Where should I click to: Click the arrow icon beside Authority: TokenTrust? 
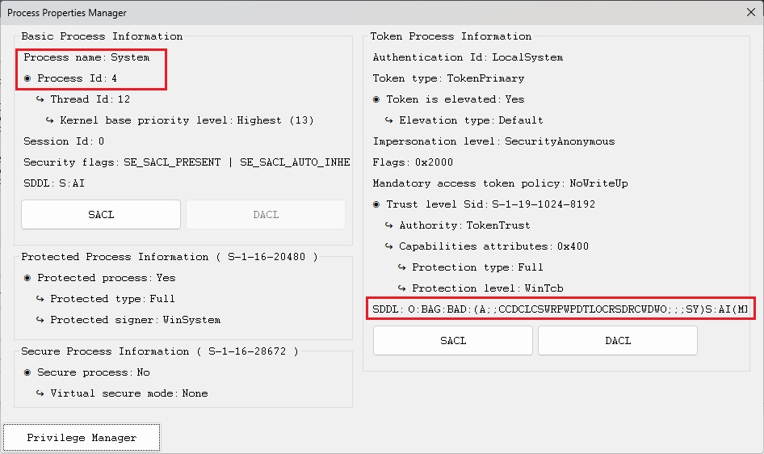(x=390, y=225)
